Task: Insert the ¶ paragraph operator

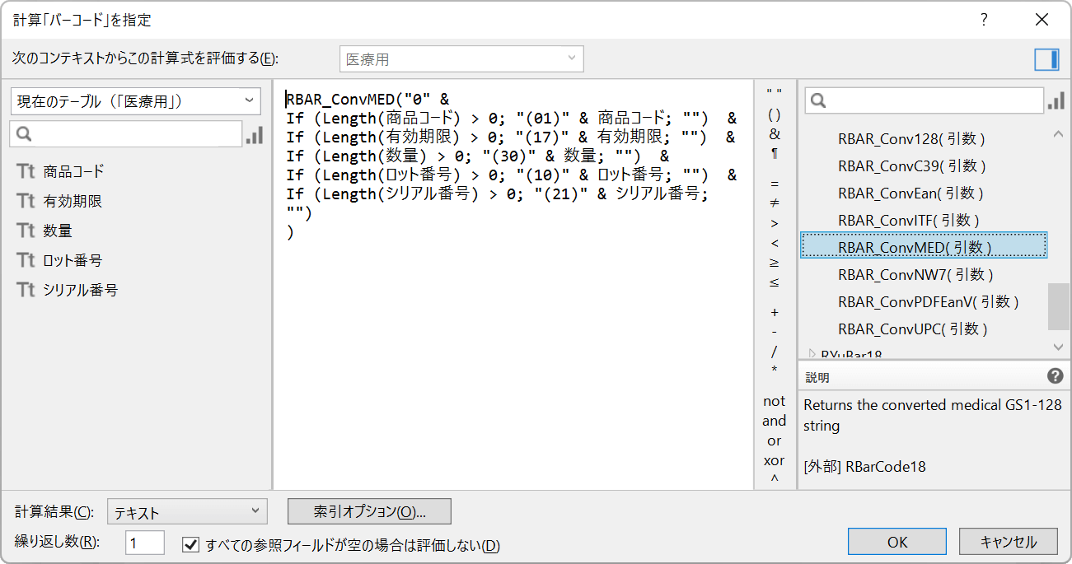Action: pos(774,153)
